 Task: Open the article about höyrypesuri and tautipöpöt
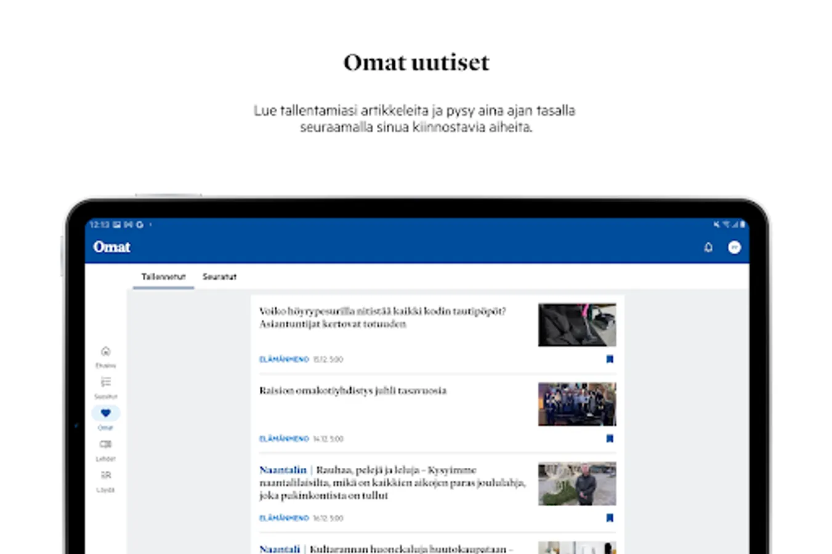tap(382, 318)
